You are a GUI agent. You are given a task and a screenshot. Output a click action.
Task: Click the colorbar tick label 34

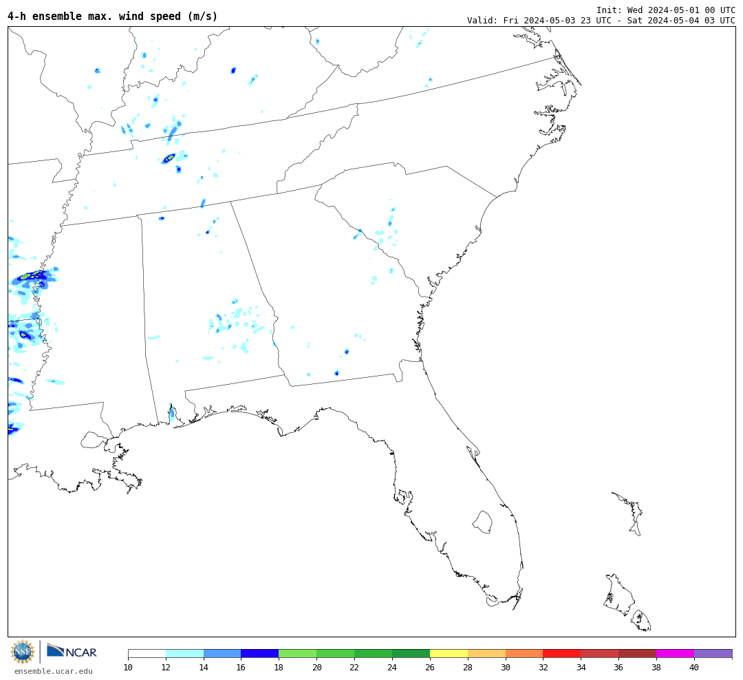[581, 667]
